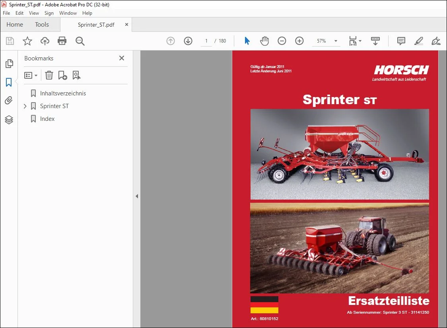Add a comment with speech bubble icon
The image size is (447, 328).
(x=401, y=41)
